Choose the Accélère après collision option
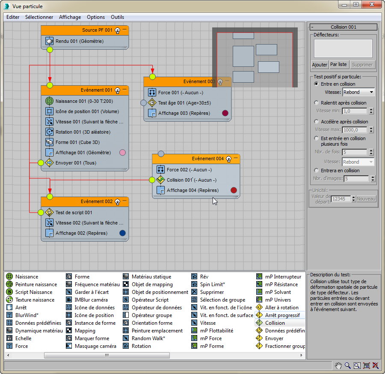The width and height of the screenshot is (385, 374). coord(317,122)
